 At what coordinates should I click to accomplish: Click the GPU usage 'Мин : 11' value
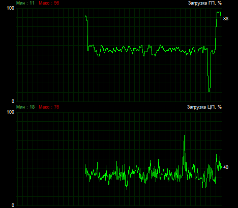point(25,3)
